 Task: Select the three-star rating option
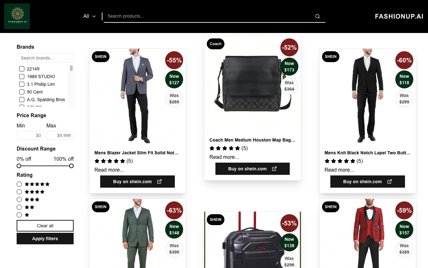pyautogui.click(x=19, y=199)
